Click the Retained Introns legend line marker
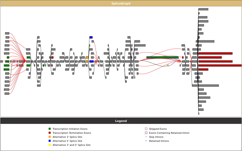This screenshot has width=242, height=151. (x=146, y=141)
